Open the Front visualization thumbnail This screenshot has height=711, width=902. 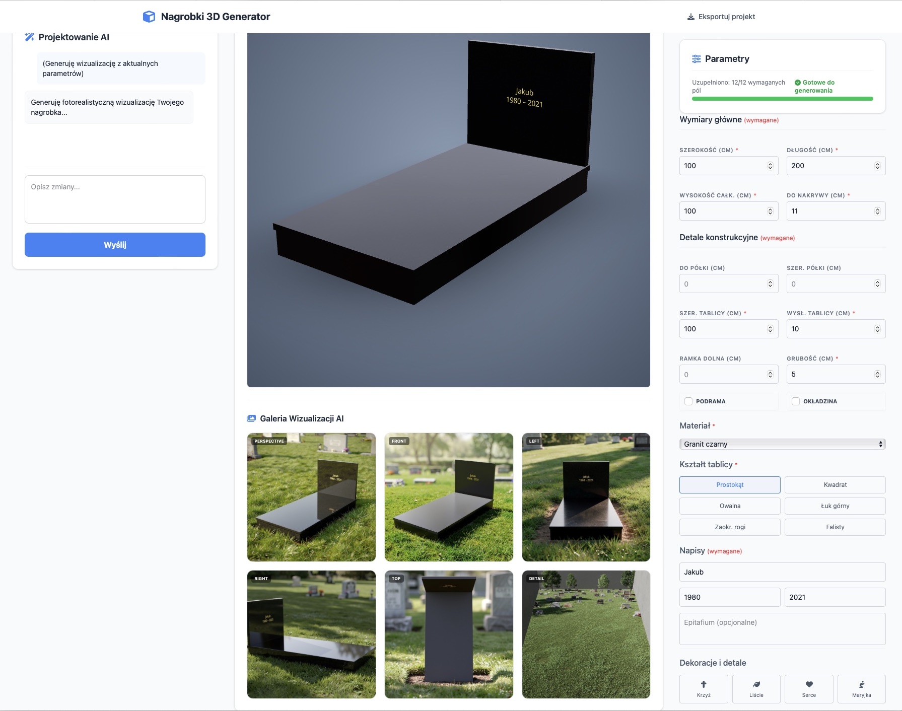tap(449, 497)
